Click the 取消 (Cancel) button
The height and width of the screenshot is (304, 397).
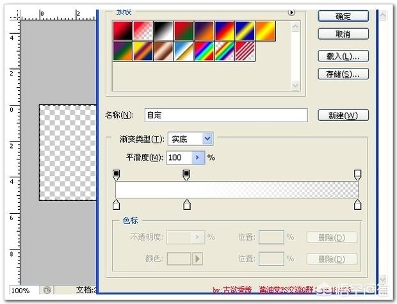pyautogui.click(x=343, y=34)
